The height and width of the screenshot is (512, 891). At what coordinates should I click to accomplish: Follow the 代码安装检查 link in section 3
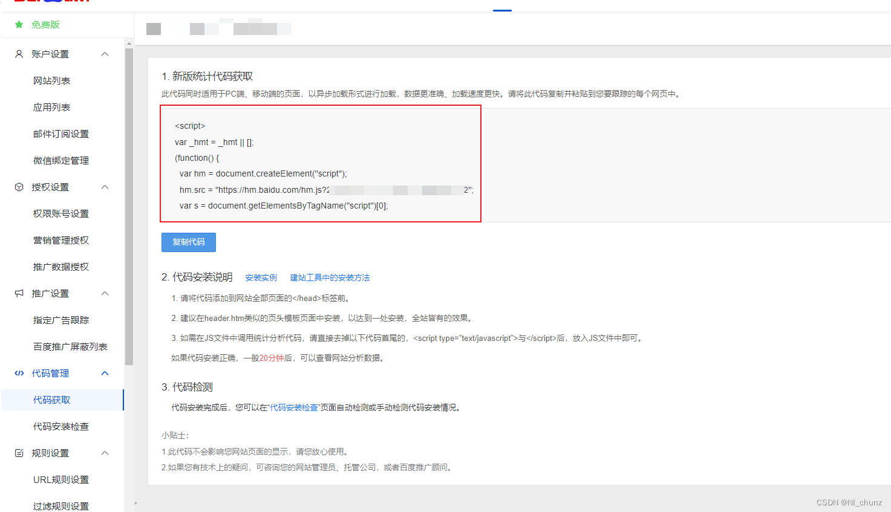click(x=293, y=407)
